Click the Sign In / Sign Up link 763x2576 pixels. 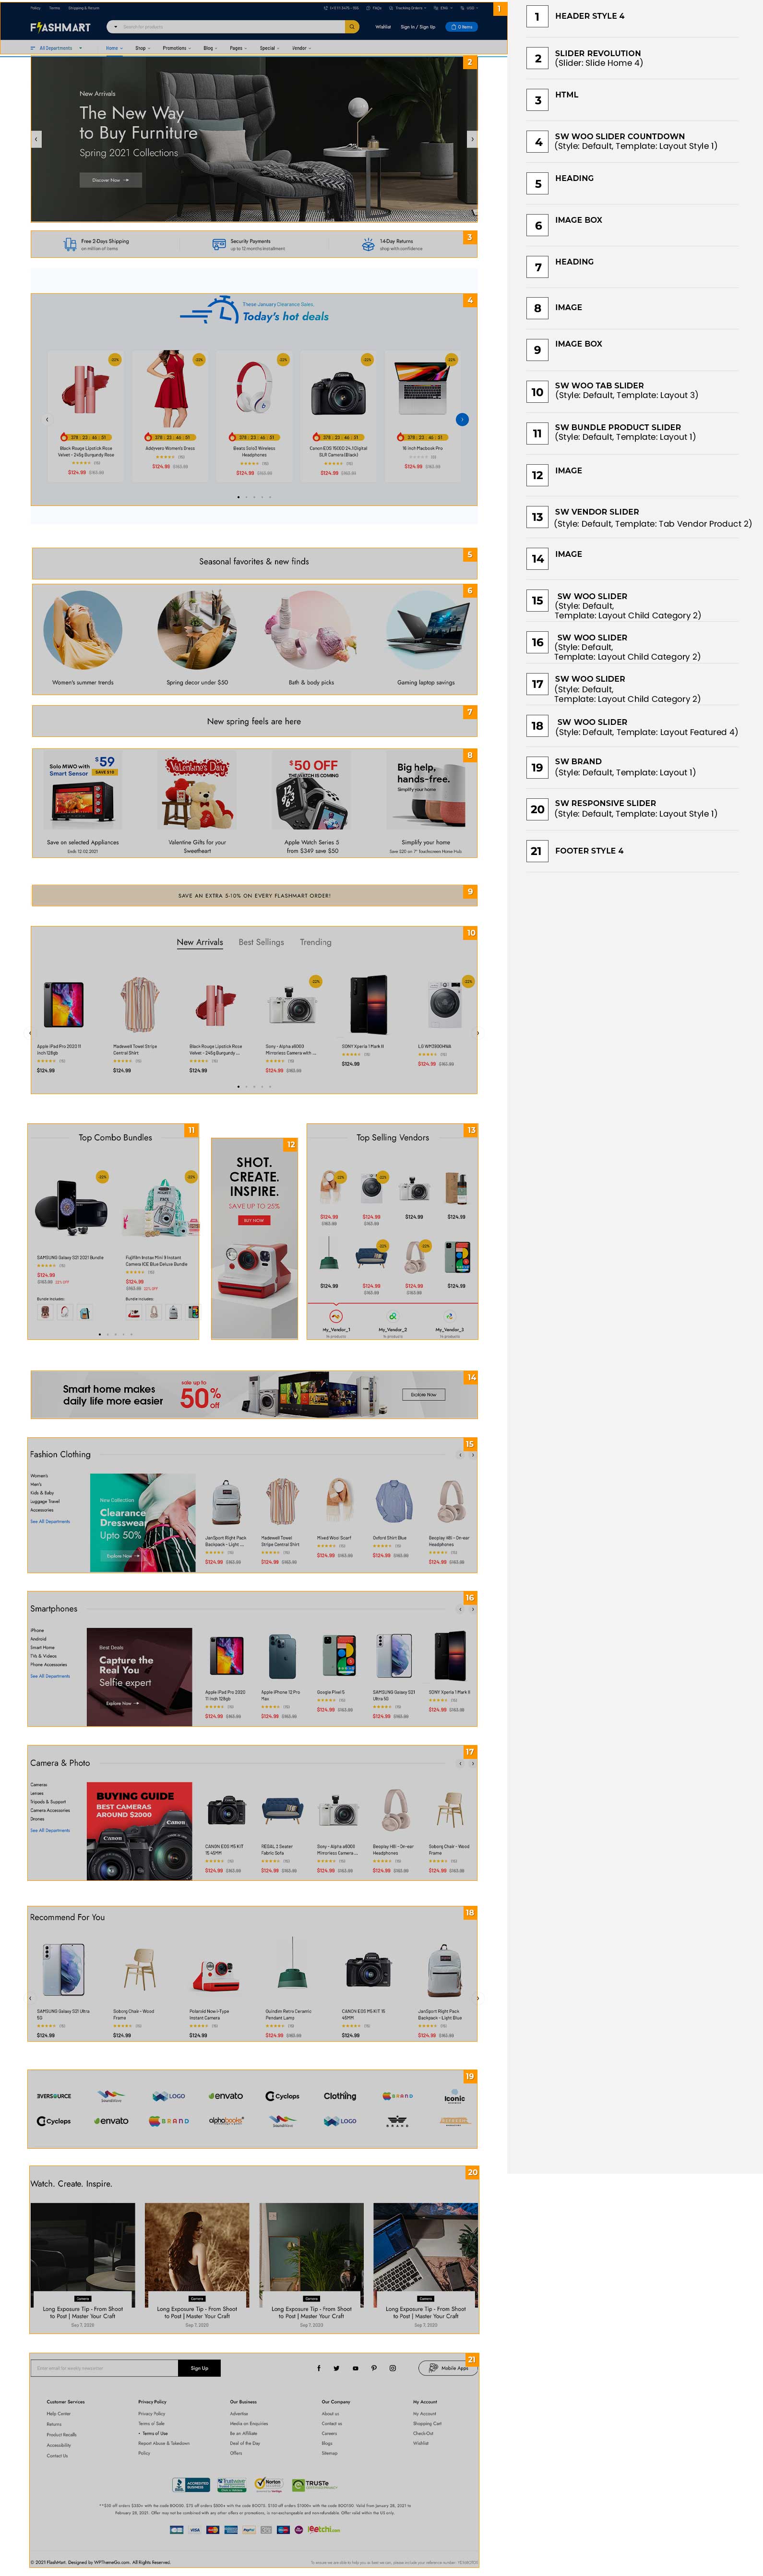click(418, 27)
